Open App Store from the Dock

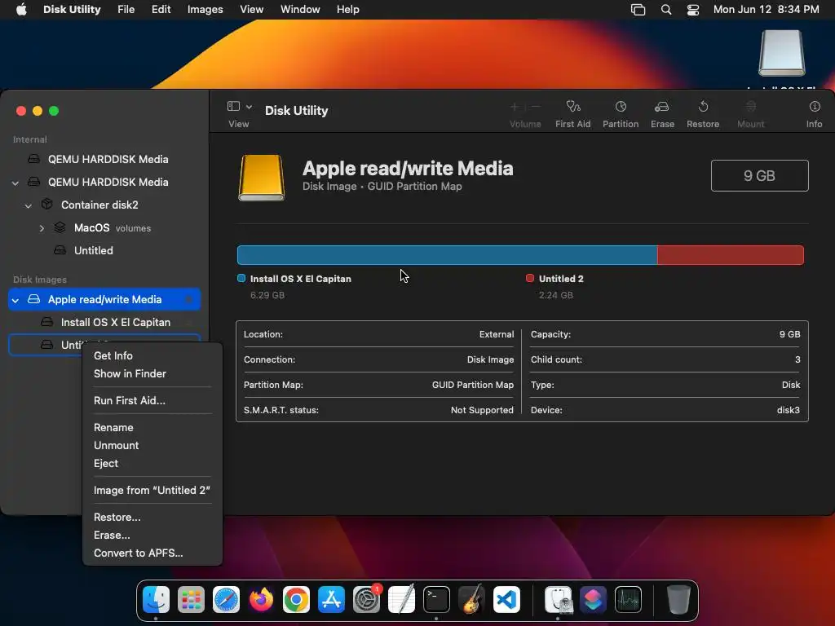coord(331,600)
